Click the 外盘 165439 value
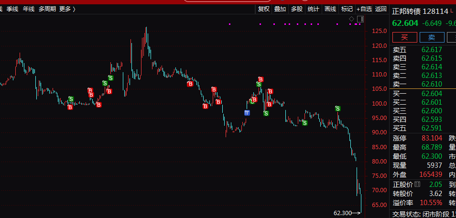This screenshot has width=456, height=218. click(431, 174)
